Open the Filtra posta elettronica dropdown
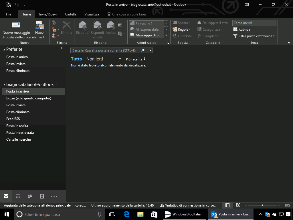This screenshot has width=293, height=220. click(254, 36)
